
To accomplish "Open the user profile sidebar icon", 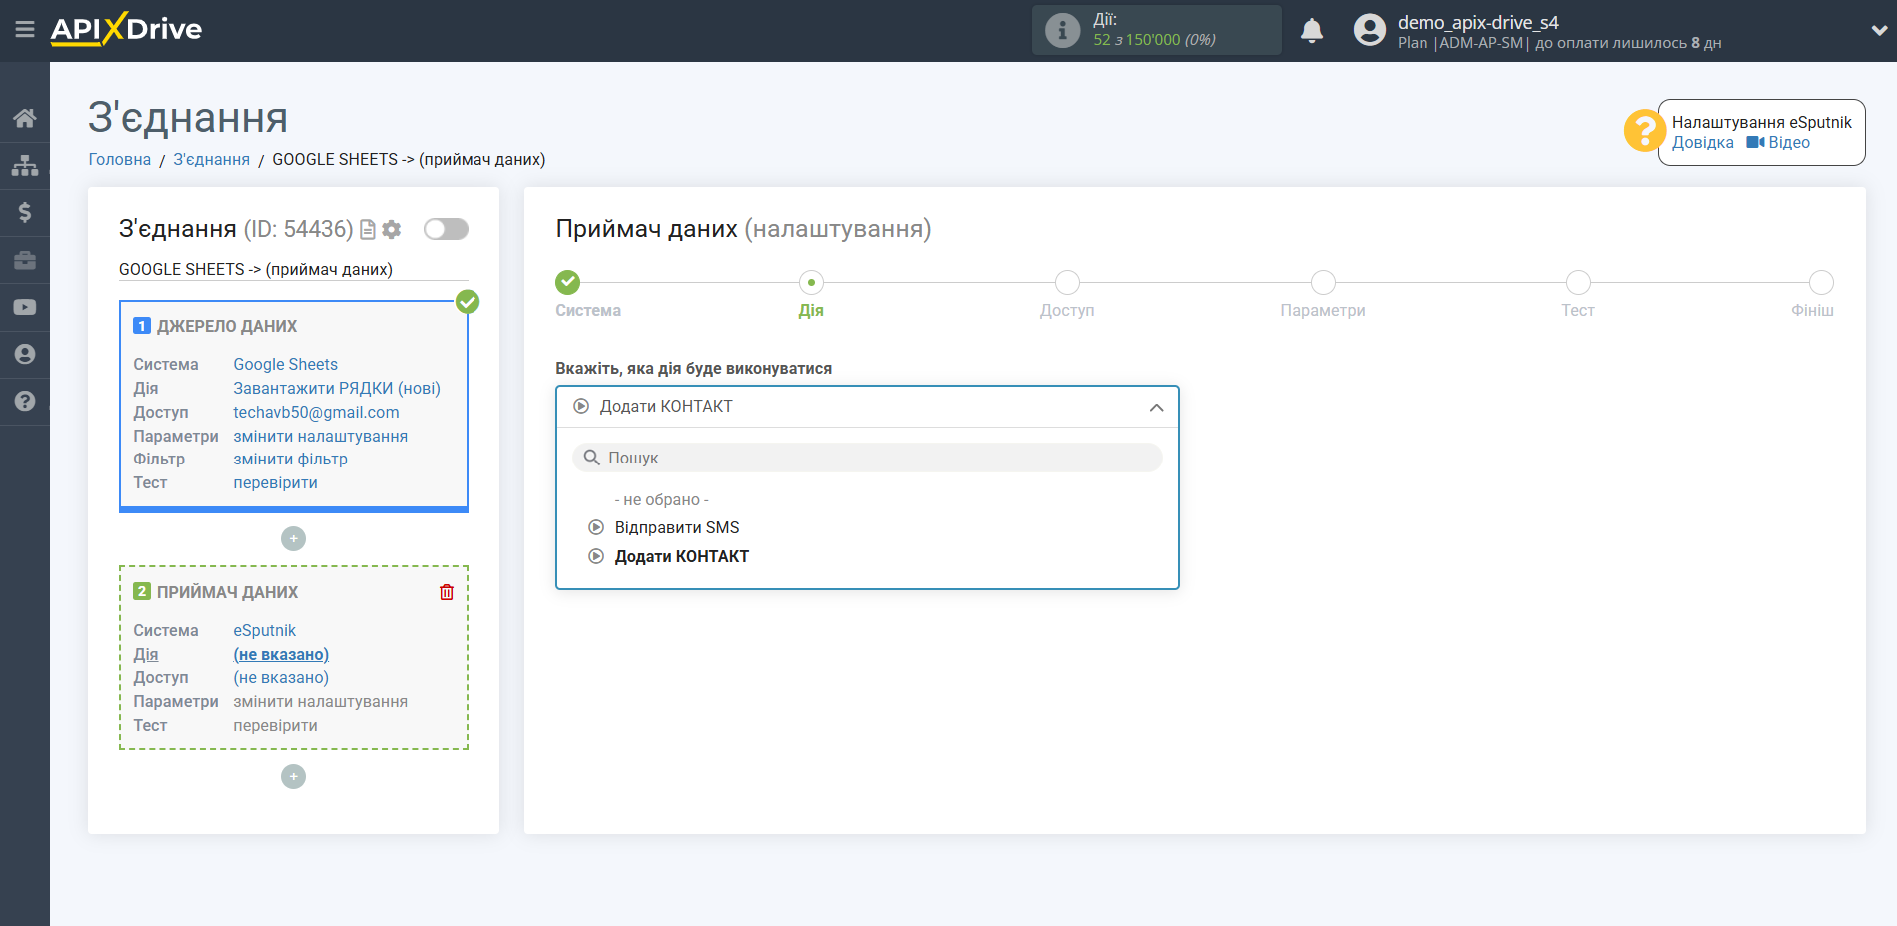I will 25,354.
